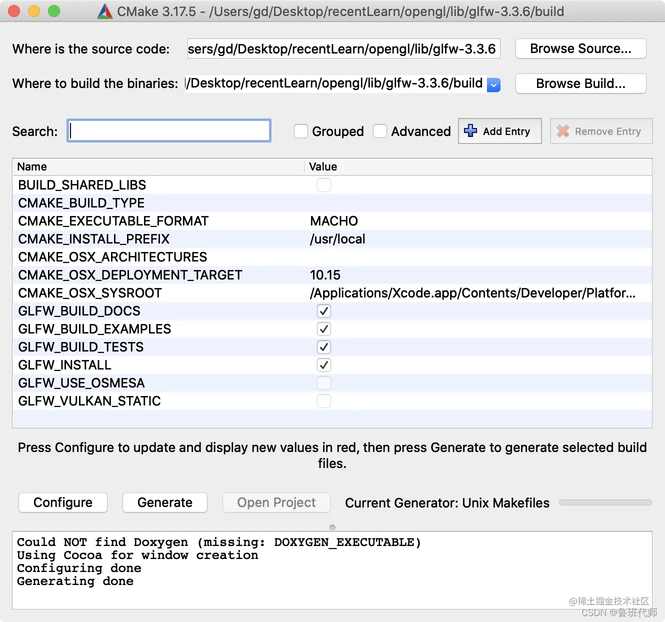The width and height of the screenshot is (665, 622).
Task: Select the GLFW_BUILD_EXAMPLES entry name
Action: (94, 329)
